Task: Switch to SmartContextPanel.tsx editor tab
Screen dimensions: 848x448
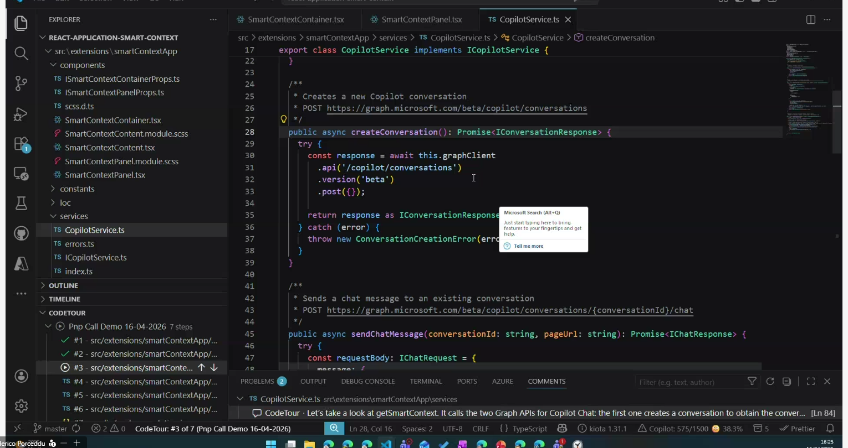Action: click(x=421, y=19)
